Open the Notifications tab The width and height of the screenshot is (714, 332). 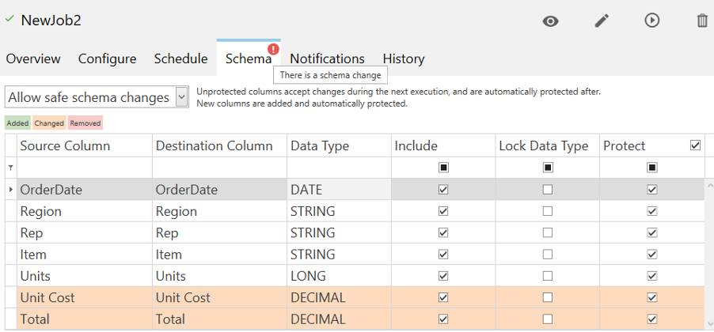(327, 58)
